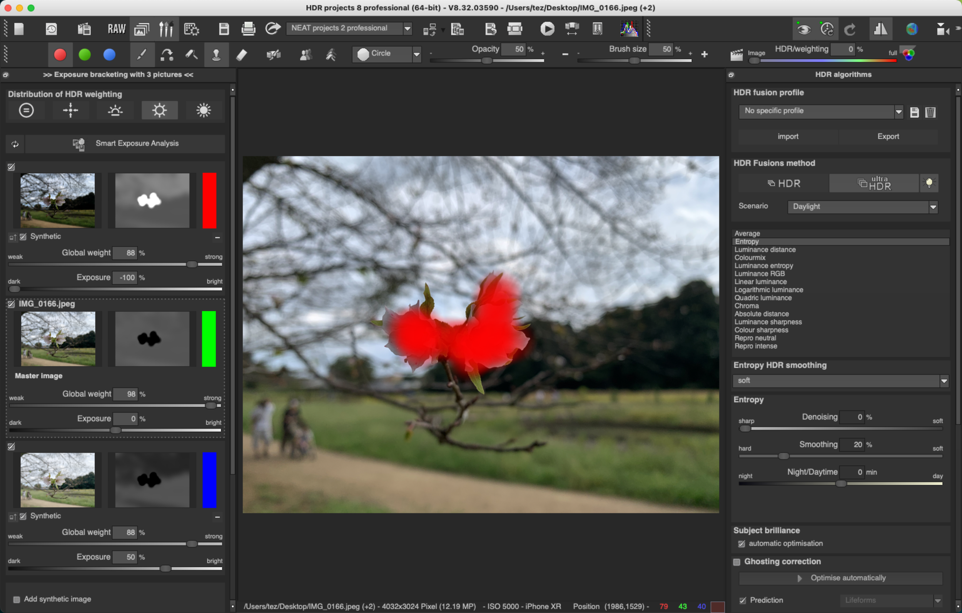Open the histogram icon in toolbar

pos(629,29)
